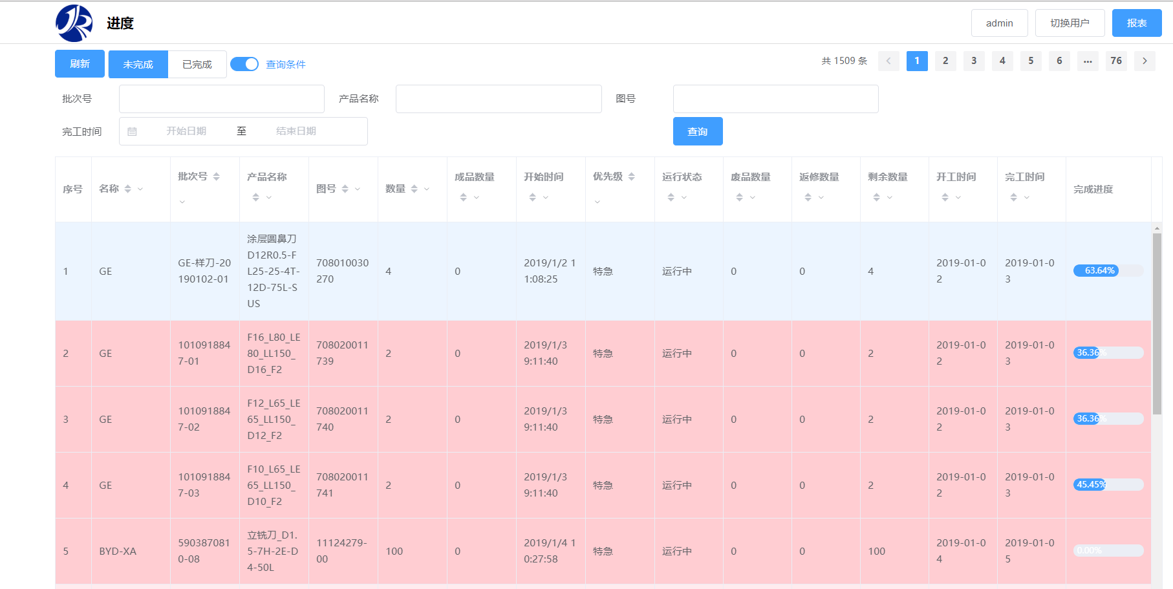Sort by 运行状态 column sort arrows

coord(671,197)
